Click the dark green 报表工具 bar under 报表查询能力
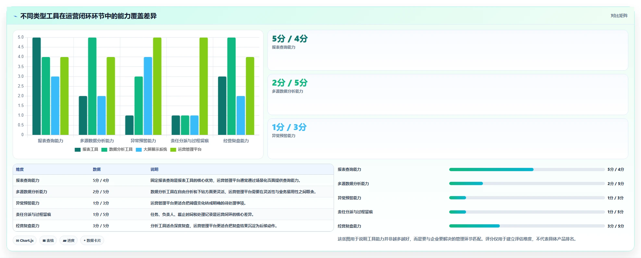Image resolution: width=641 pixels, height=258 pixels. point(36,86)
